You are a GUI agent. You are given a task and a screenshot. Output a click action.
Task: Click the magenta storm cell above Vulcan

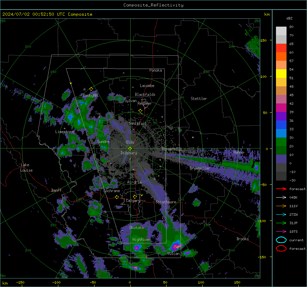click(x=176, y=246)
